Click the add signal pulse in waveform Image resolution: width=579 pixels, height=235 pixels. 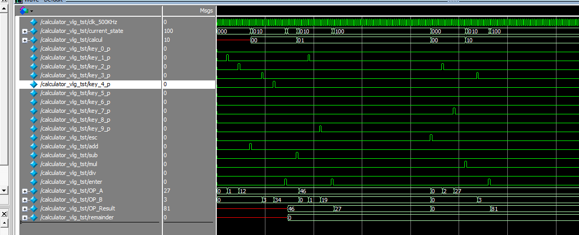pyautogui.click(x=250, y=146)
